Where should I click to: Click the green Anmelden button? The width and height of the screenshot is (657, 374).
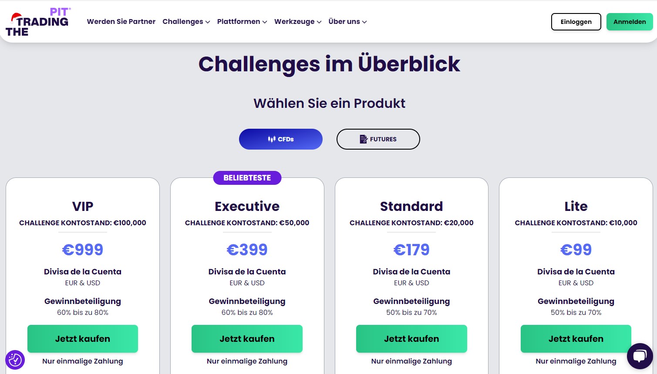coord(630,22)
